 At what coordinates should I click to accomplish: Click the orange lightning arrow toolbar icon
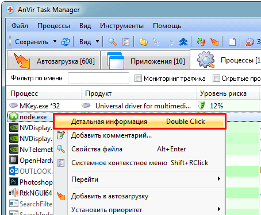(214, 42)
